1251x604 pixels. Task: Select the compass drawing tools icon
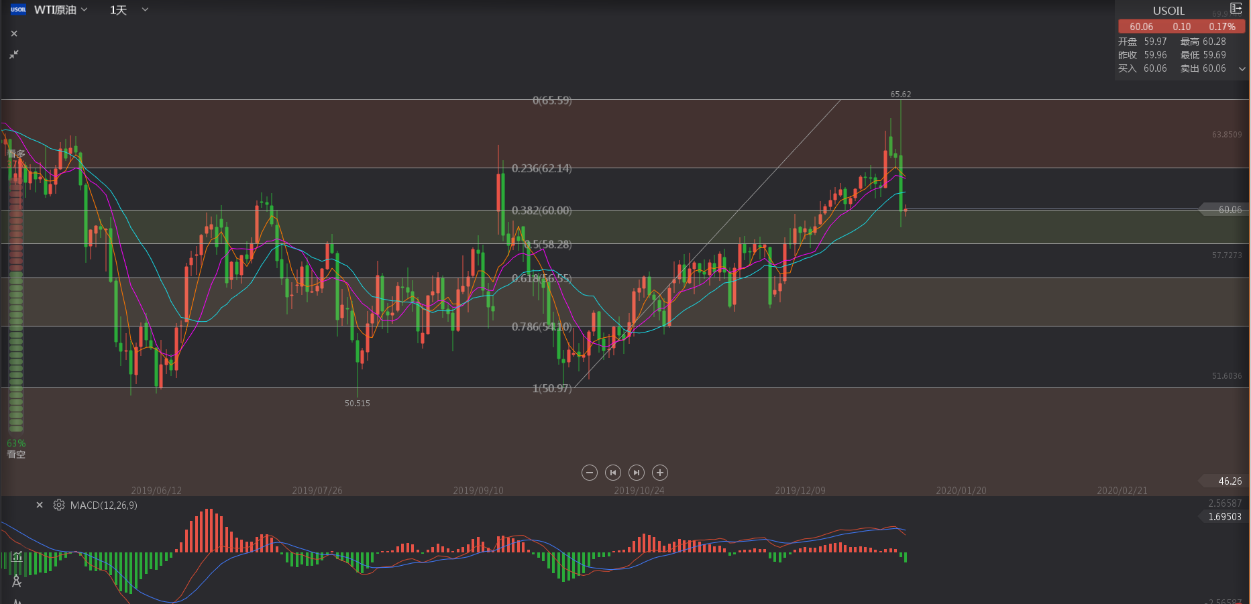click(17, 581)
